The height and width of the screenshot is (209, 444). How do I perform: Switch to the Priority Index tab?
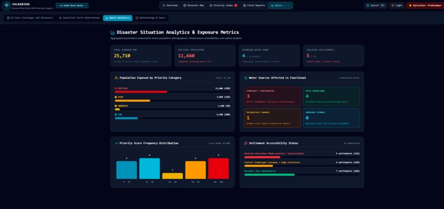224,5
